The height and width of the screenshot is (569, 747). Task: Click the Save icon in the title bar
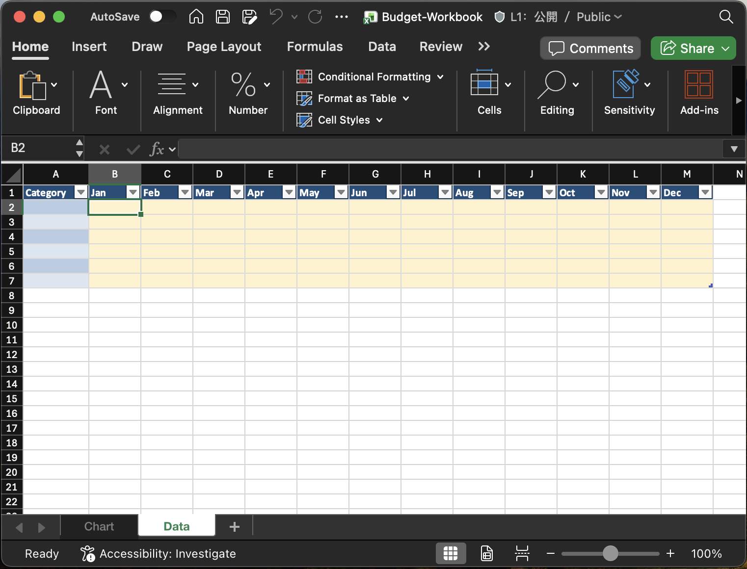coord(222,17)
